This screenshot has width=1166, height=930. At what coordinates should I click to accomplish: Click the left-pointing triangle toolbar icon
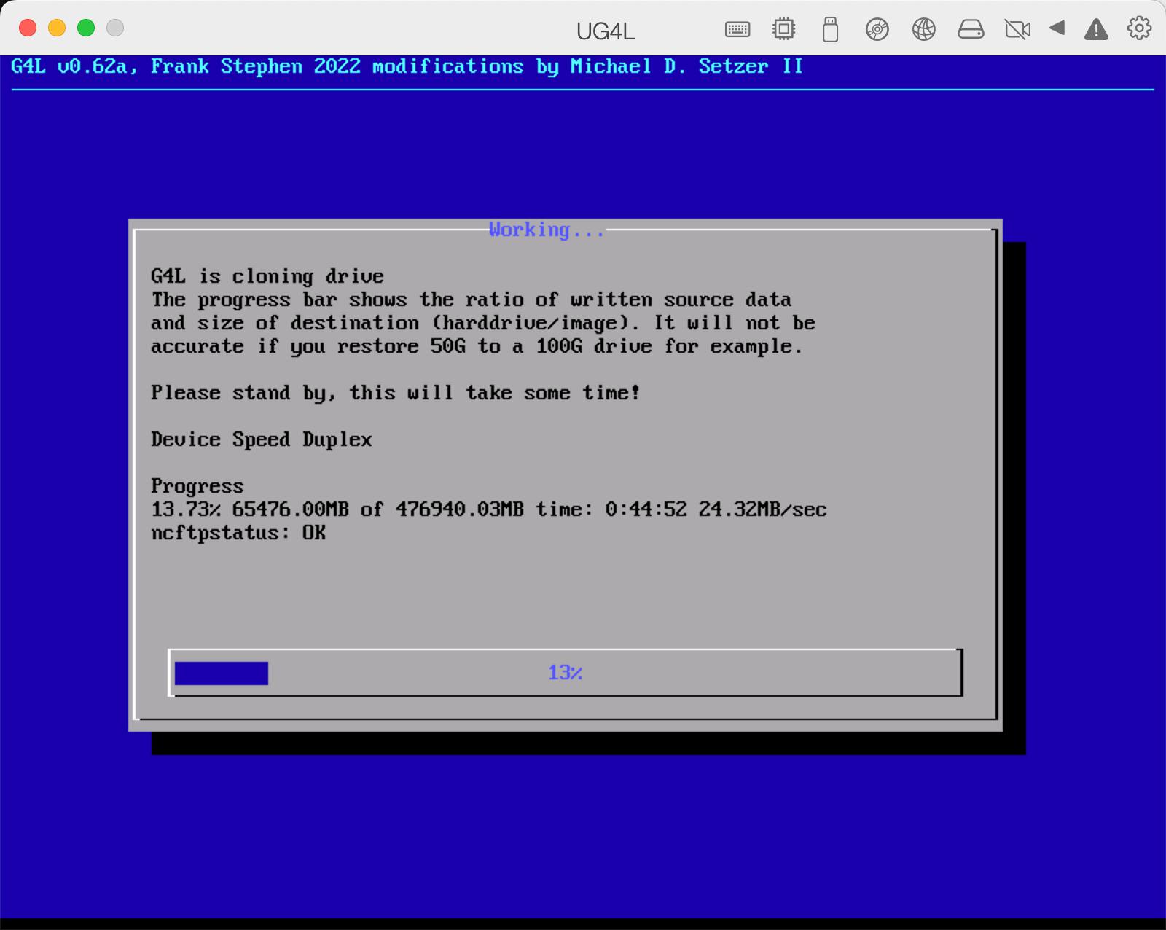pos(1057,28)
